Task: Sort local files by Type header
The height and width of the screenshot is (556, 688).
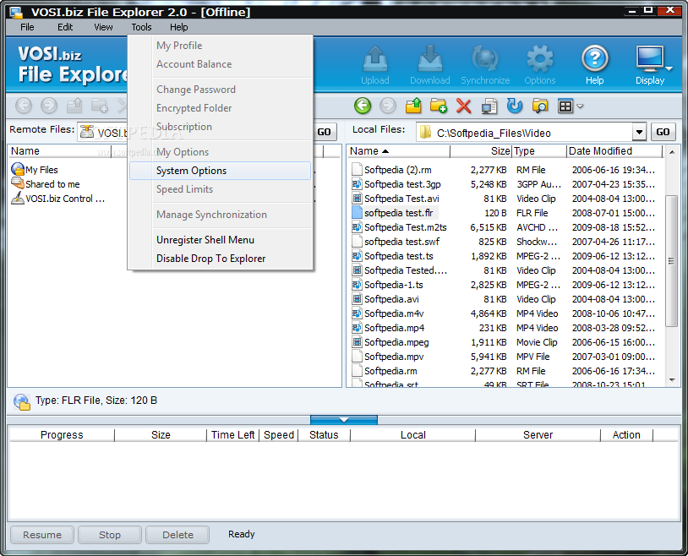Action: 539,151
